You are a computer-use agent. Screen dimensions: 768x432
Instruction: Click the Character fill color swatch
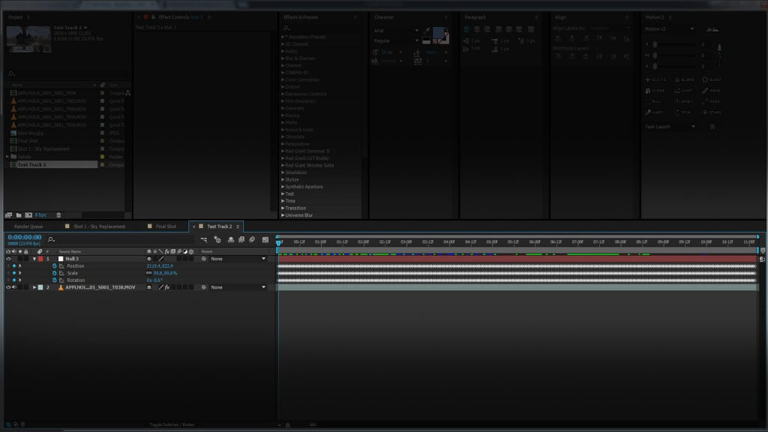tap(437, 33)
